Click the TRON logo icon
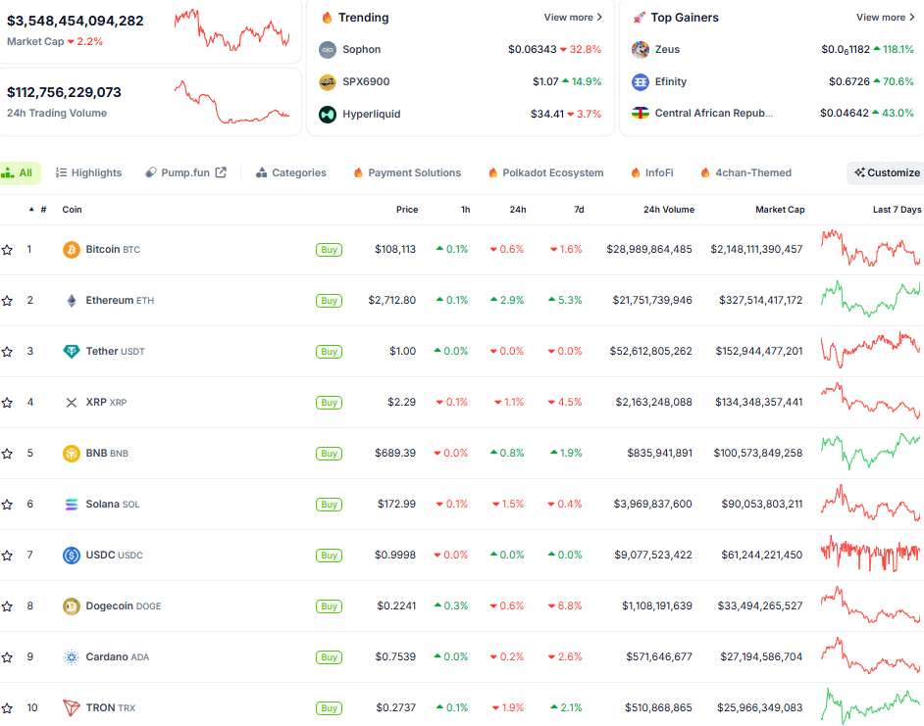The width and height of the screenshot is (924, 726). point(72,708)
